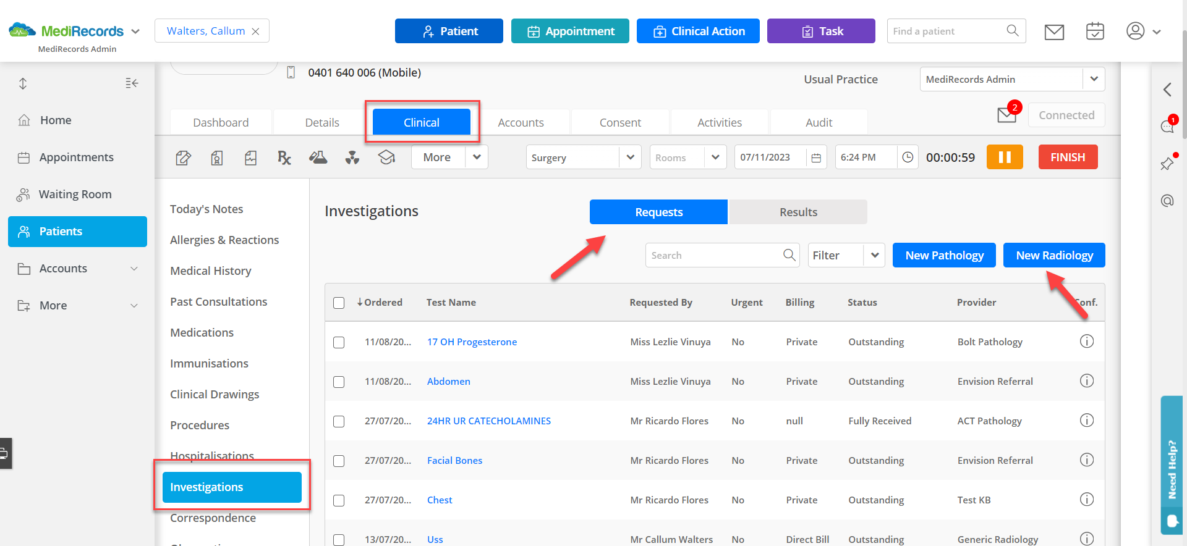Click the radiology radiation icon in toolbar

click(352, 158)
